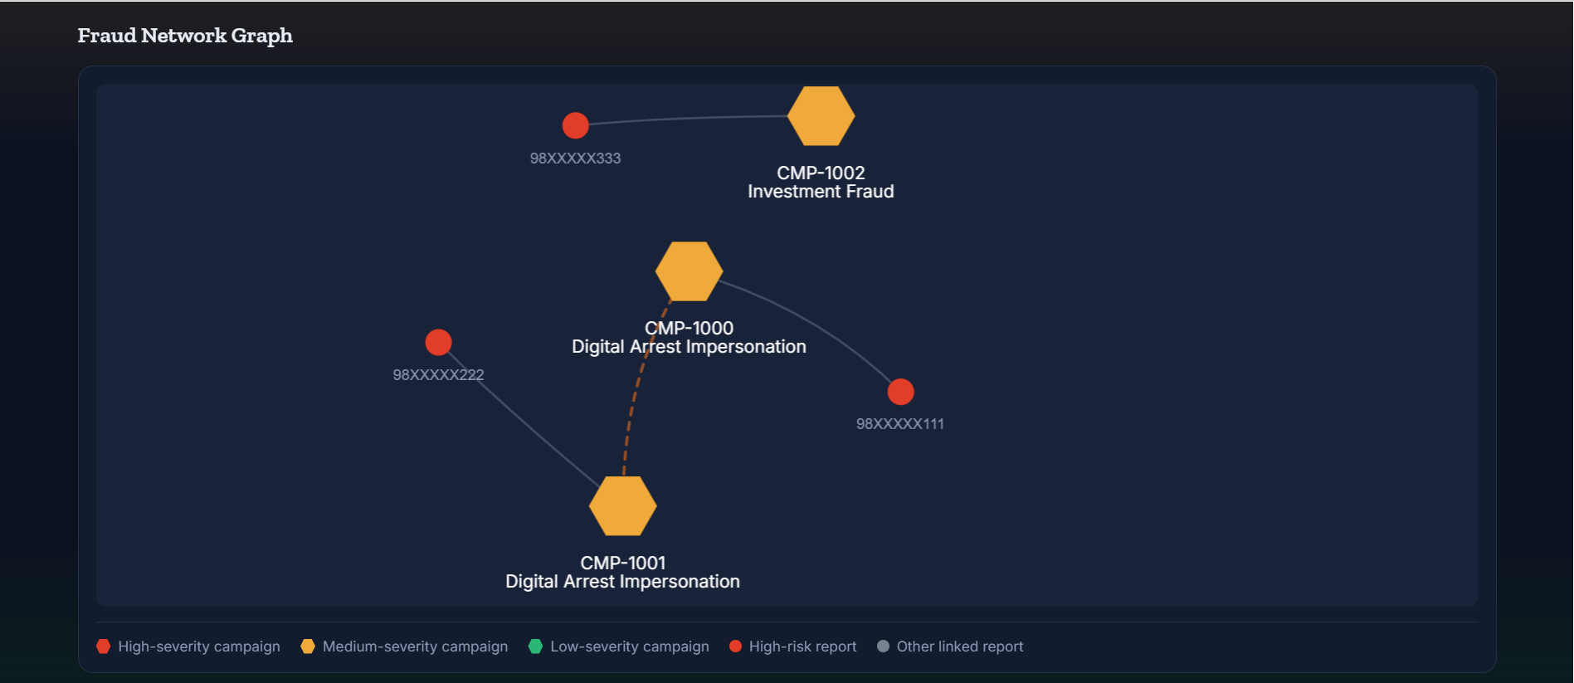The image size is (1574, 683).
Task: Click the red High-risk report legend dot
Action: pos(735,646)
